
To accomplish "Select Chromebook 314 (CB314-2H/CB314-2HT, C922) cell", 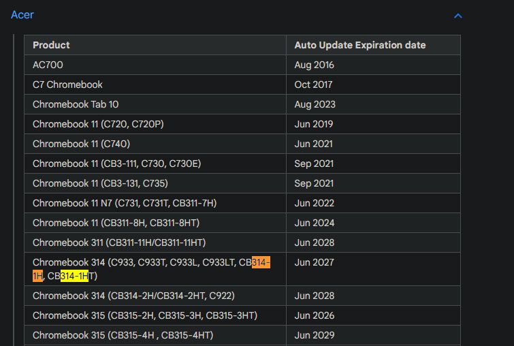I will pos(133,296).
